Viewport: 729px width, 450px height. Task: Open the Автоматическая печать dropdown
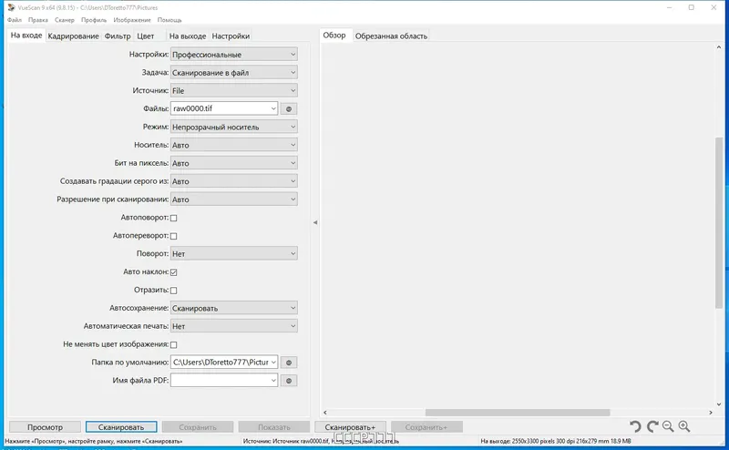(234, 326)
